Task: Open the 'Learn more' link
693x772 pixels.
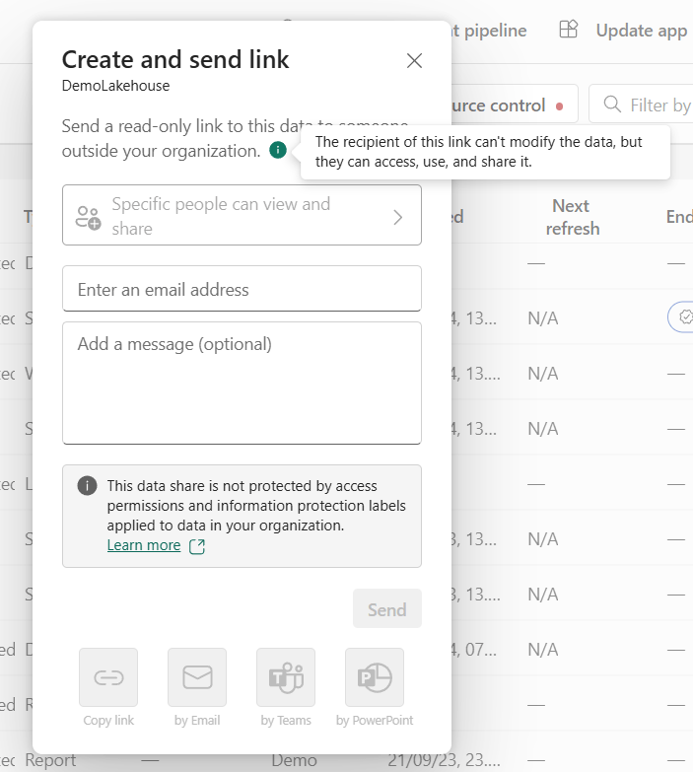Action: tap(144, 545)
